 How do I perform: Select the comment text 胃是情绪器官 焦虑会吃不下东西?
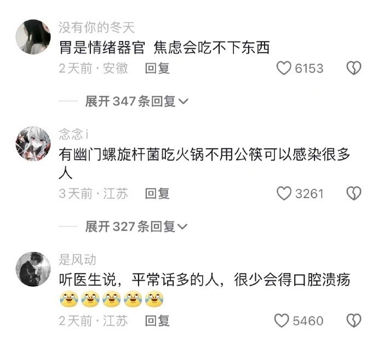164,47
